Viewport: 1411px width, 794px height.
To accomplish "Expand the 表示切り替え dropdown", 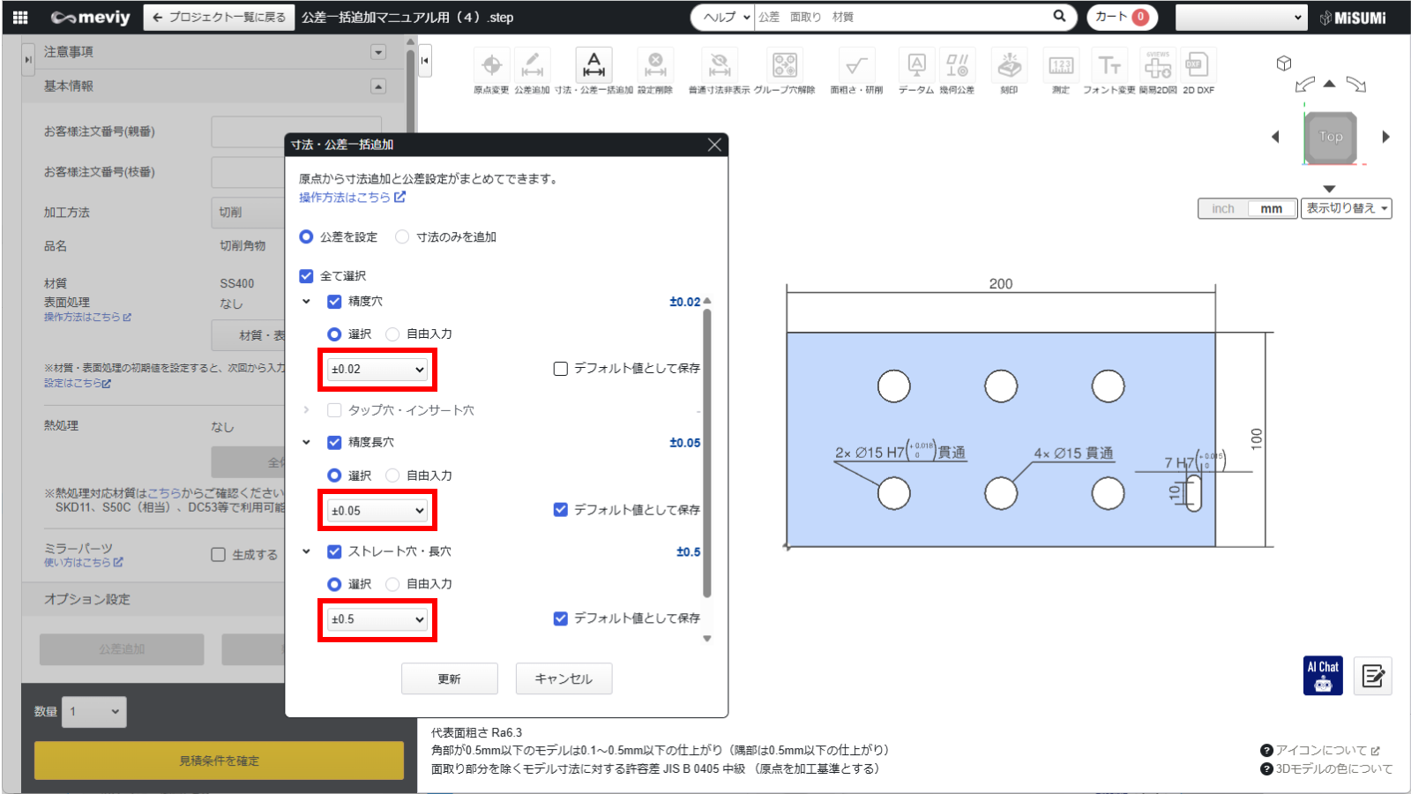I will (x=1346, y=208).
